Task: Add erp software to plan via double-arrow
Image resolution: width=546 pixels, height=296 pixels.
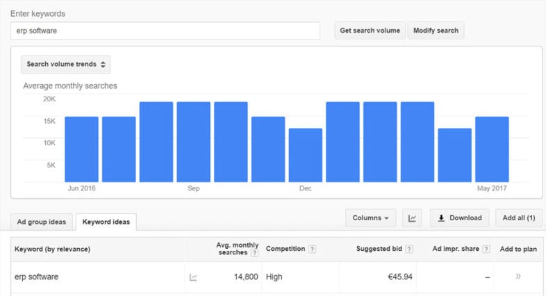Action: (517, 277)
